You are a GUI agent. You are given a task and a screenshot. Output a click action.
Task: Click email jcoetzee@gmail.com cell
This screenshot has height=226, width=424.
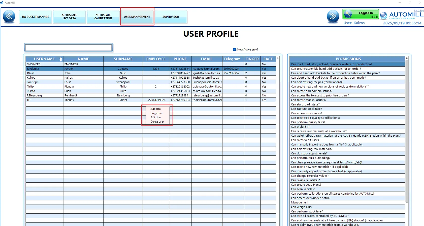pyautogui.click(x=207, y=69)
